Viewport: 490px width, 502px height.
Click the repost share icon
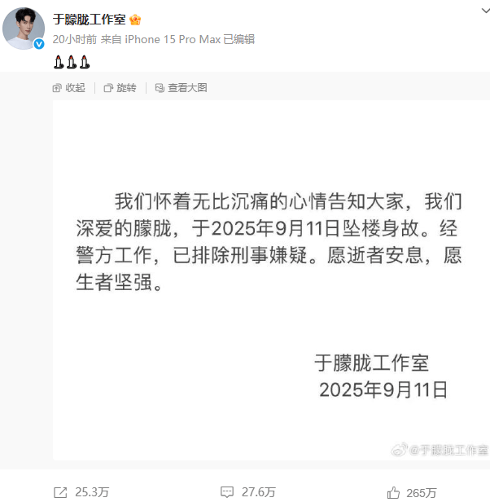click(x=60, y=492)
